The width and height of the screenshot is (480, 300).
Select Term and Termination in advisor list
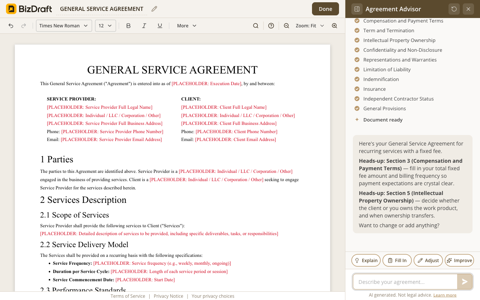pyautogui.click(x=388, y=30)
